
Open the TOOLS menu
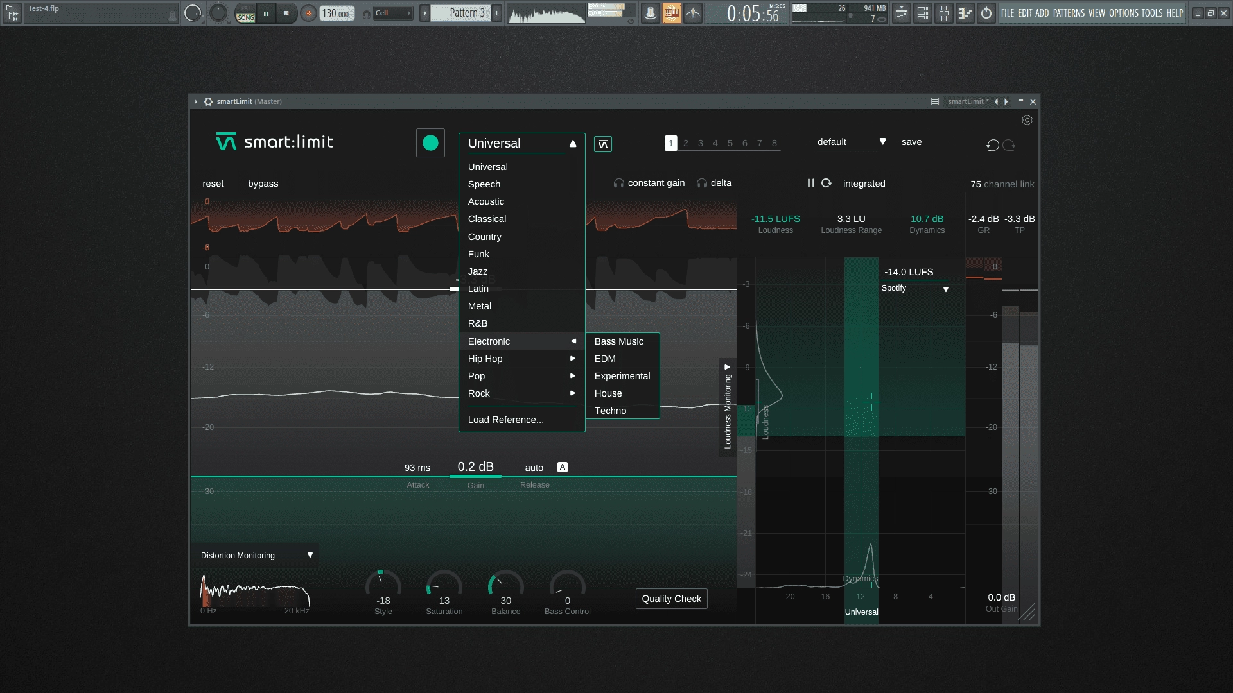[x=1152, y=13]
